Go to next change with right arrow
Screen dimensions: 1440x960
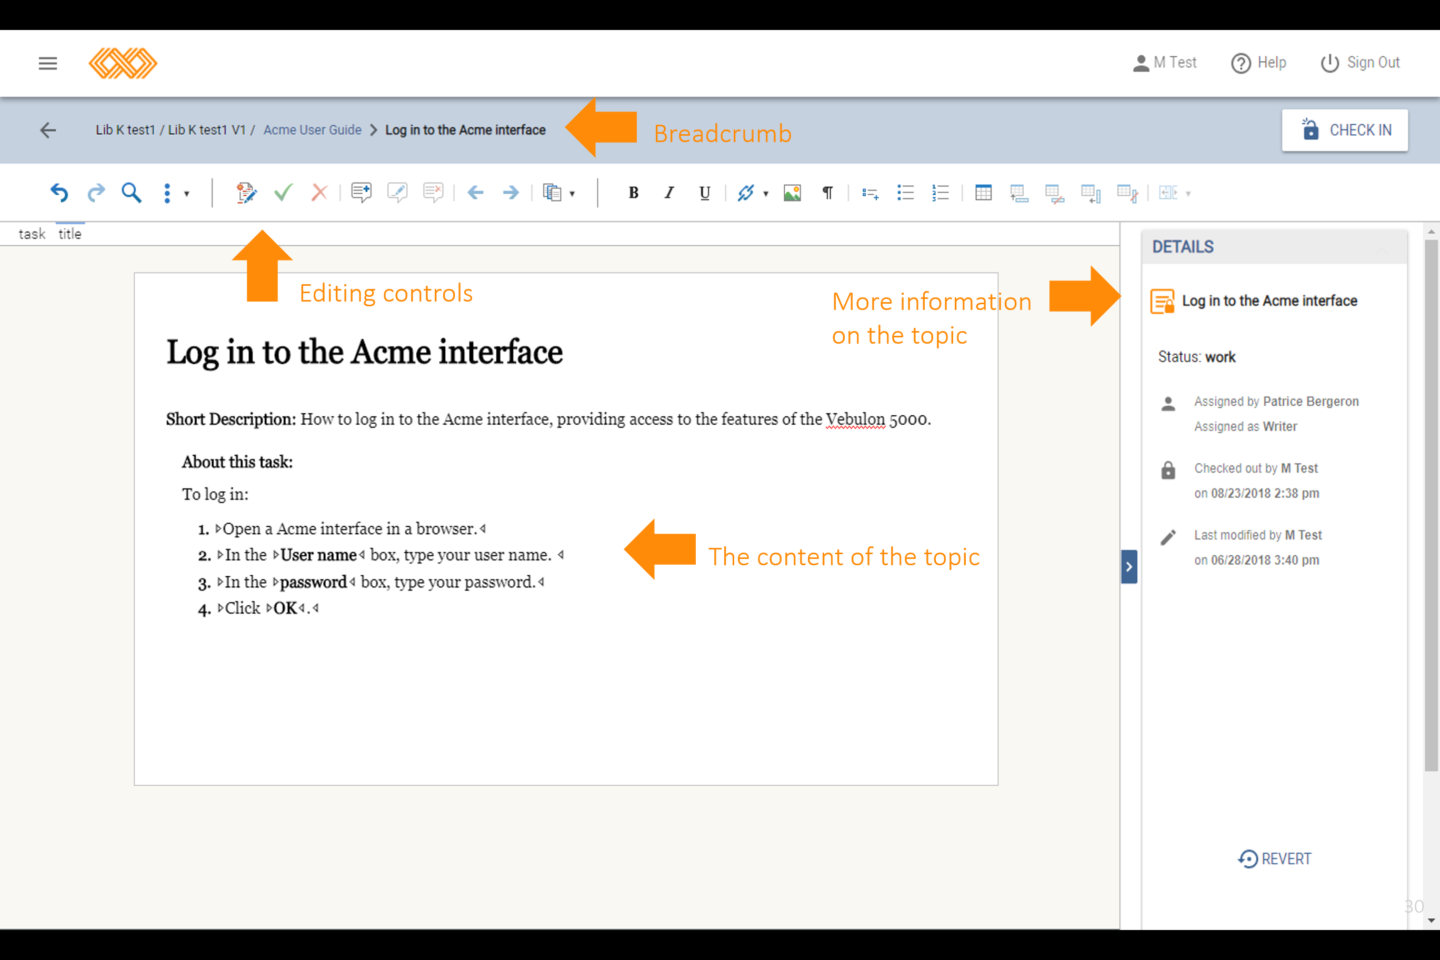(x=511, y=193)
